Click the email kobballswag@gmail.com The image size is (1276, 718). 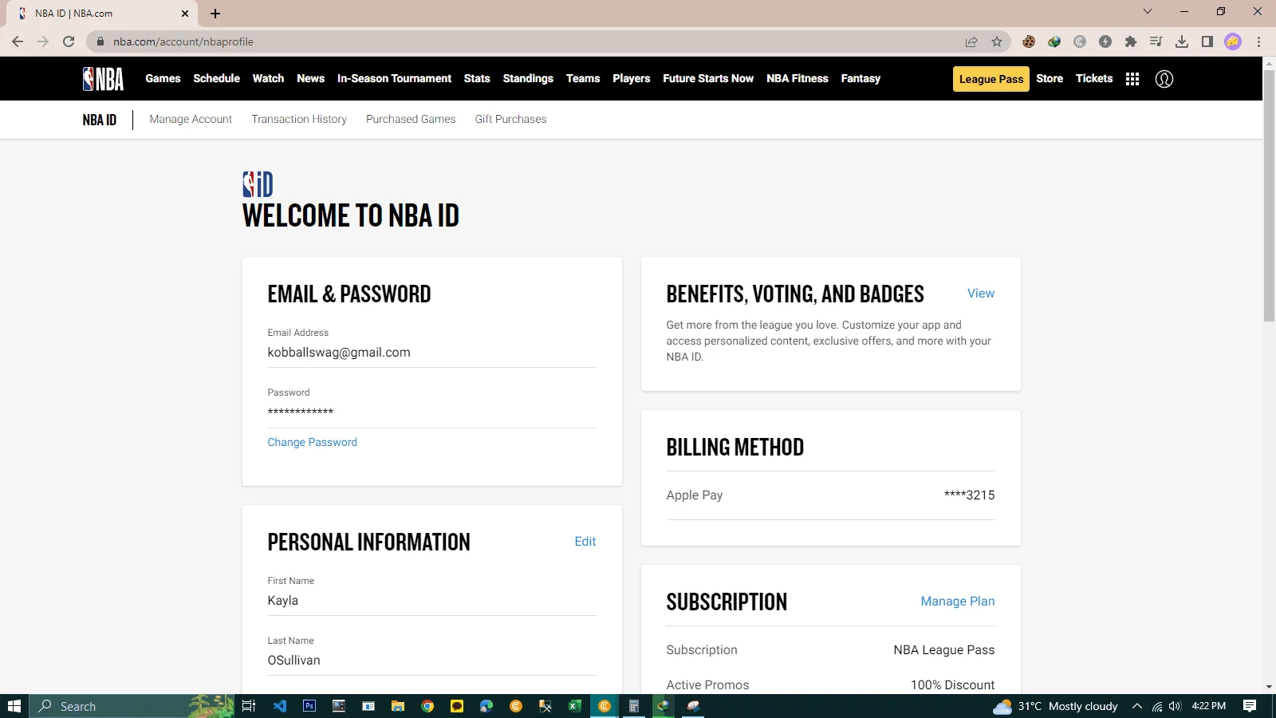339,353
